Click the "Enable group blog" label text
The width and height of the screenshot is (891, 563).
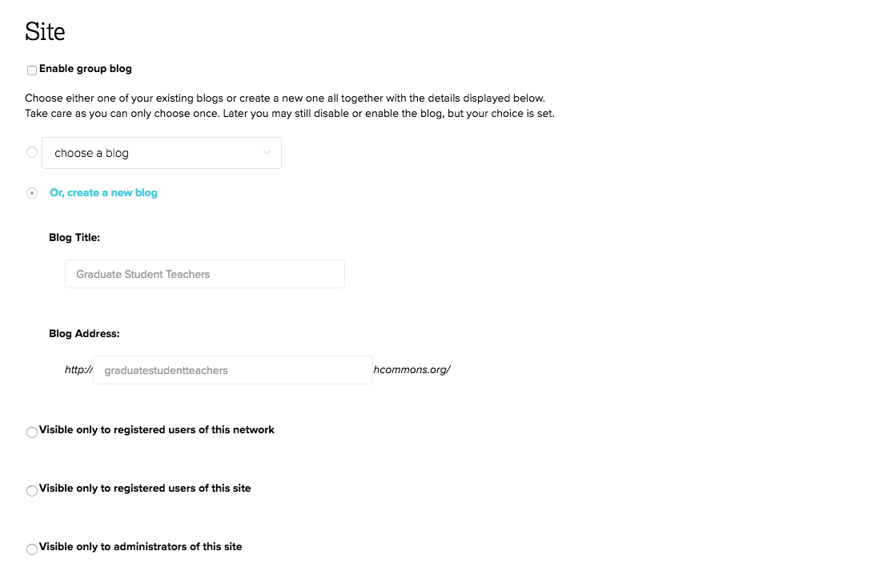point(86,69)
